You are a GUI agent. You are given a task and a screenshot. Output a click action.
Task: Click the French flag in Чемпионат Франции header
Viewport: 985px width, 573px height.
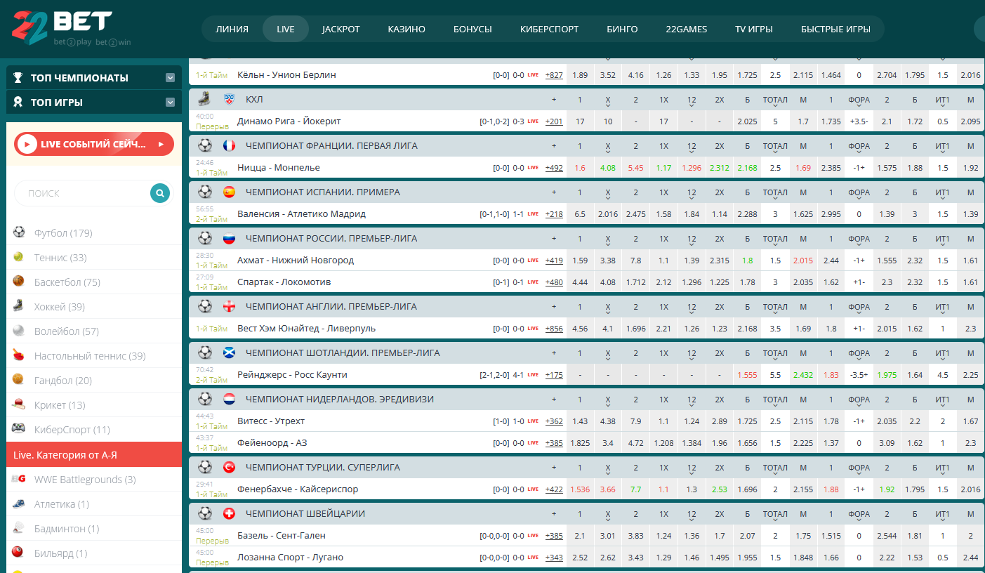229,146
